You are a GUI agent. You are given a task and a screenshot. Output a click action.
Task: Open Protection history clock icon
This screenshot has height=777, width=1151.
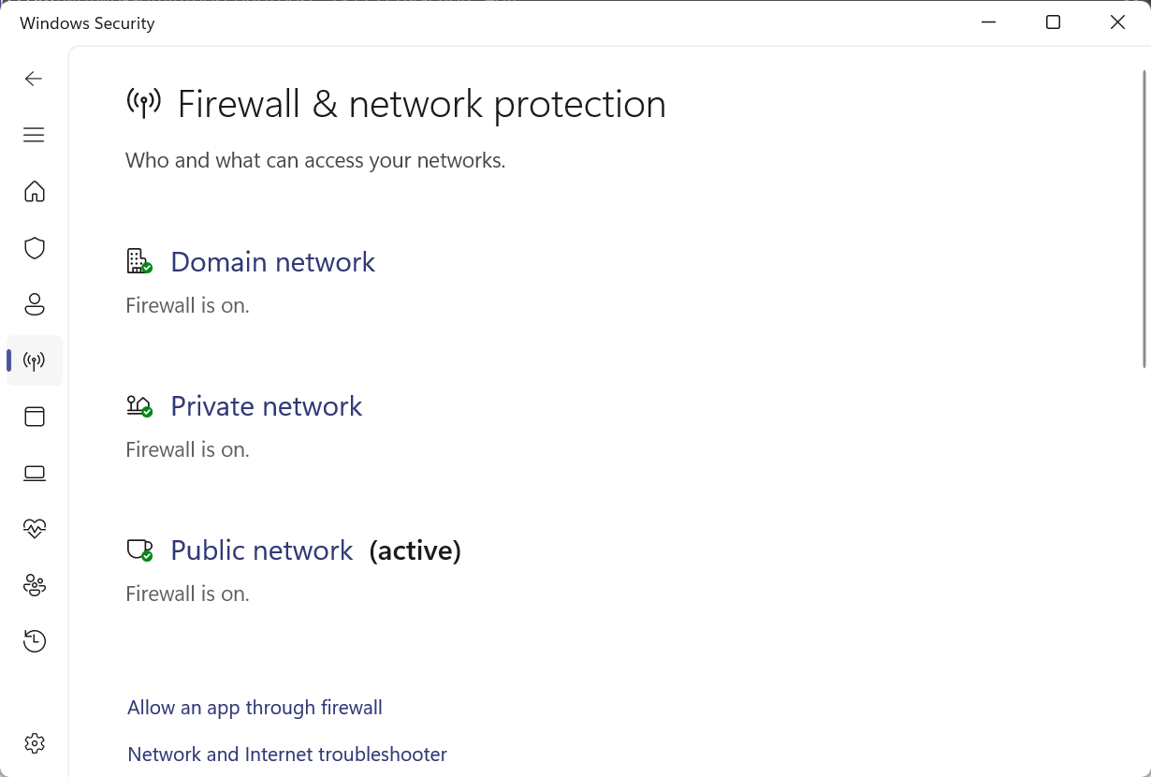pos(35,641)
